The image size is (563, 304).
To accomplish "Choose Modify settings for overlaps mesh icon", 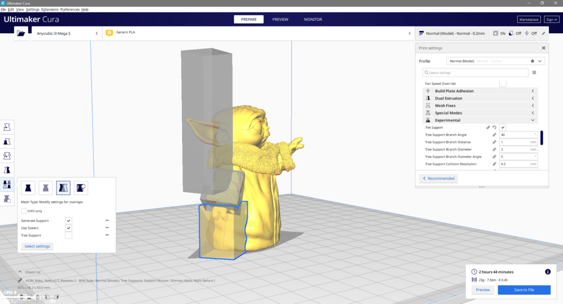I will tap(63, 188).
